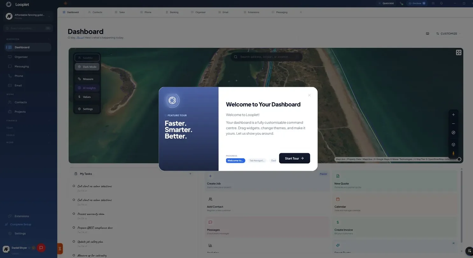The image size is (473, 258).
Task: Add a task with My Tasks plus
Action: [190, 173]
